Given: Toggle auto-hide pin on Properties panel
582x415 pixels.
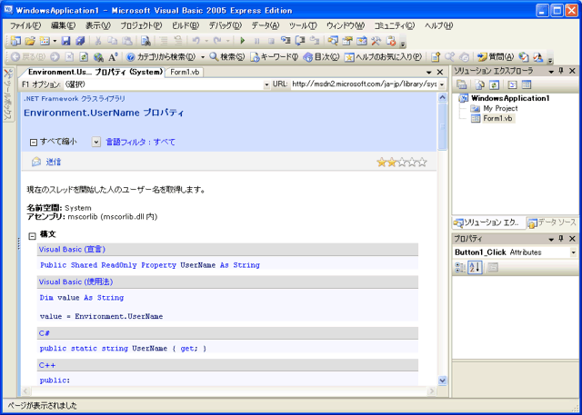Looking at the screenshot, I should 560,237.
